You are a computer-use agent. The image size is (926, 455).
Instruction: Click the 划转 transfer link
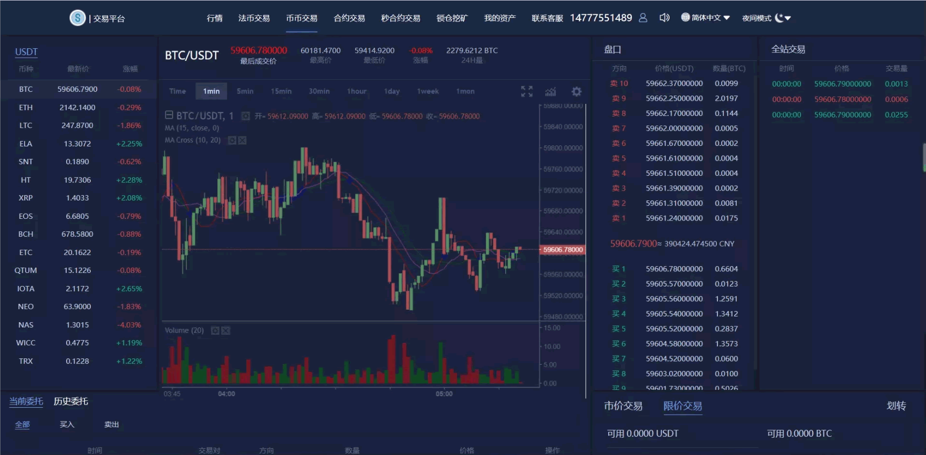pos(896,406)
